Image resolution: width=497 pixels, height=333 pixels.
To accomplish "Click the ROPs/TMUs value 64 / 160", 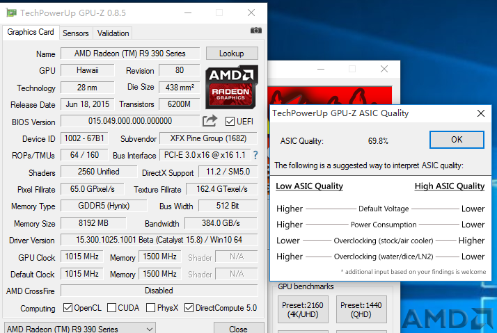I will [x=84, y=155].
